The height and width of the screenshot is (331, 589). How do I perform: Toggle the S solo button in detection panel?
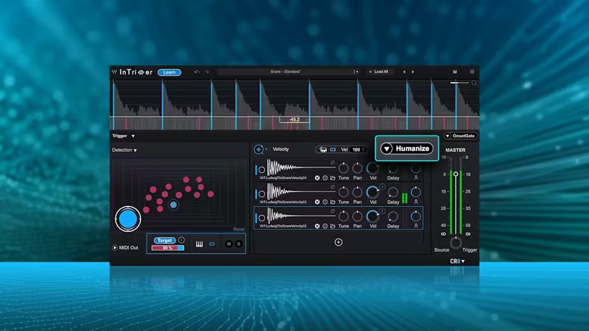pos(239,244)
